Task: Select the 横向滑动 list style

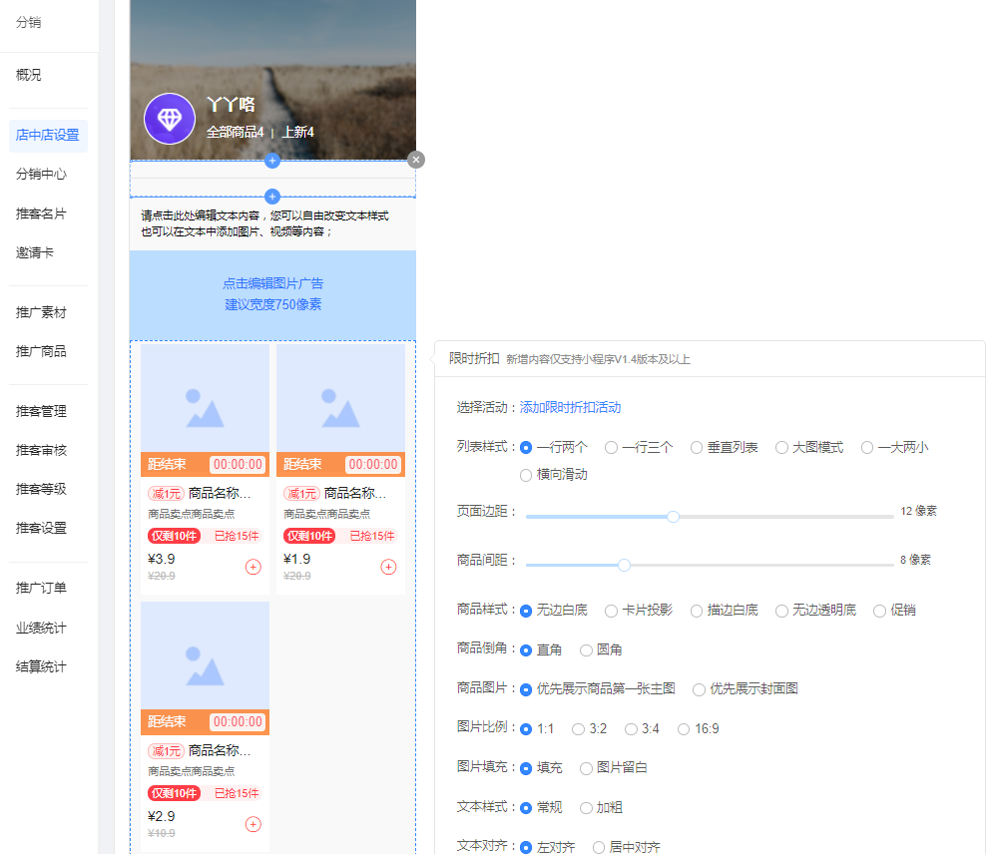Action: 526,475
